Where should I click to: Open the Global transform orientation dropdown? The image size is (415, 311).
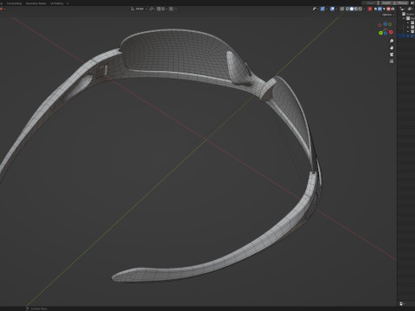click(139, 9)
